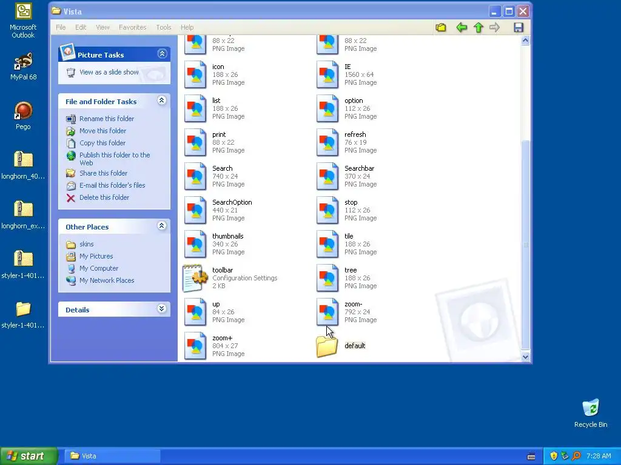Image resolution: width=621 pixels, height=465 pixels.
Task: Select the Microsoft Outlook desktop icon
Action: tap(23, 21)
